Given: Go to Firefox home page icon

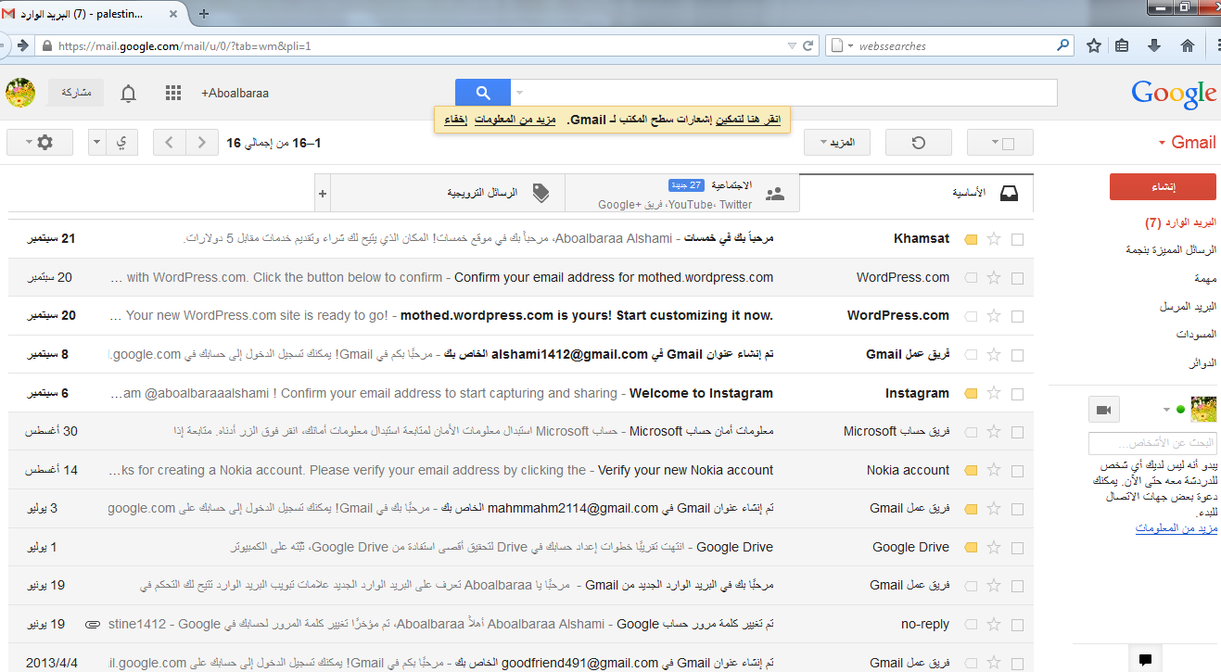Looking at the screenshot, I should pyautogui.click(x=1188, y=45).
